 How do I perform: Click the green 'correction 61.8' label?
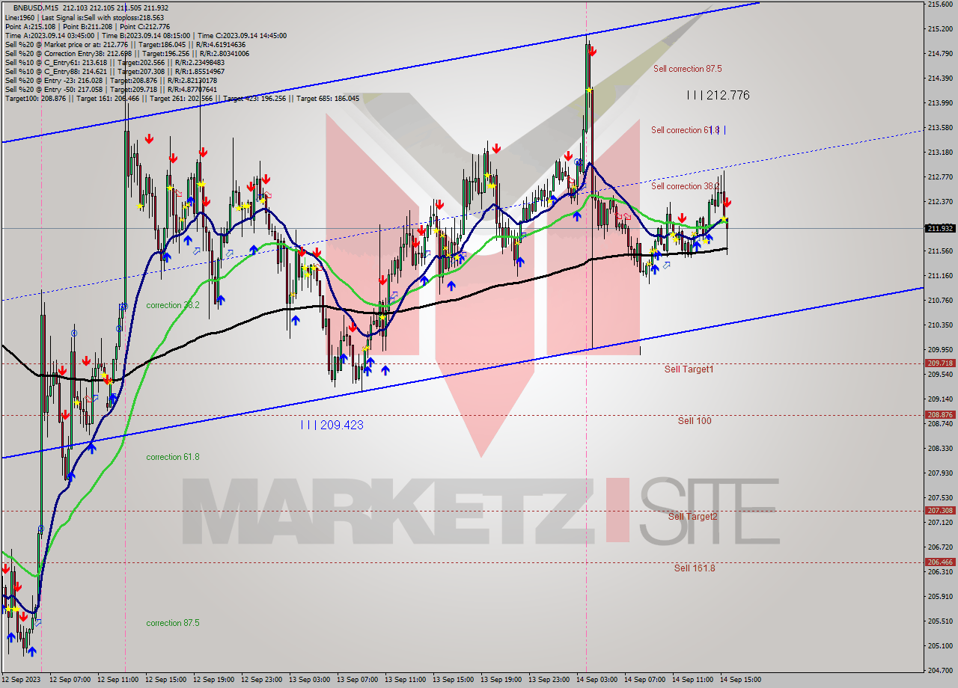coord(173,457)
